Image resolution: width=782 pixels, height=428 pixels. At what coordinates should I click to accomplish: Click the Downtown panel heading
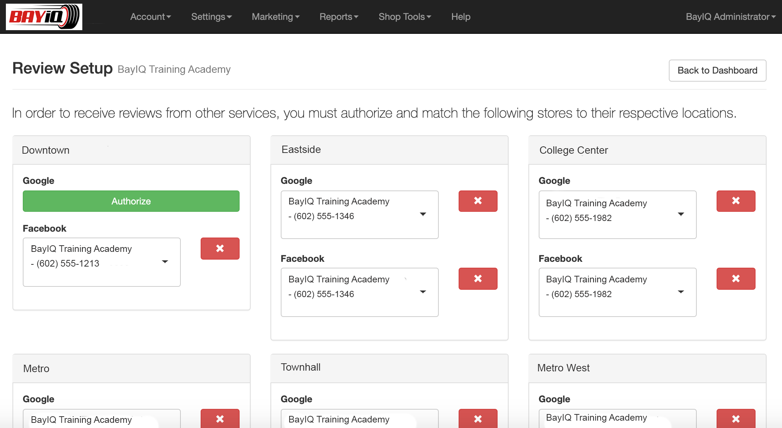[x=132, y=150]
